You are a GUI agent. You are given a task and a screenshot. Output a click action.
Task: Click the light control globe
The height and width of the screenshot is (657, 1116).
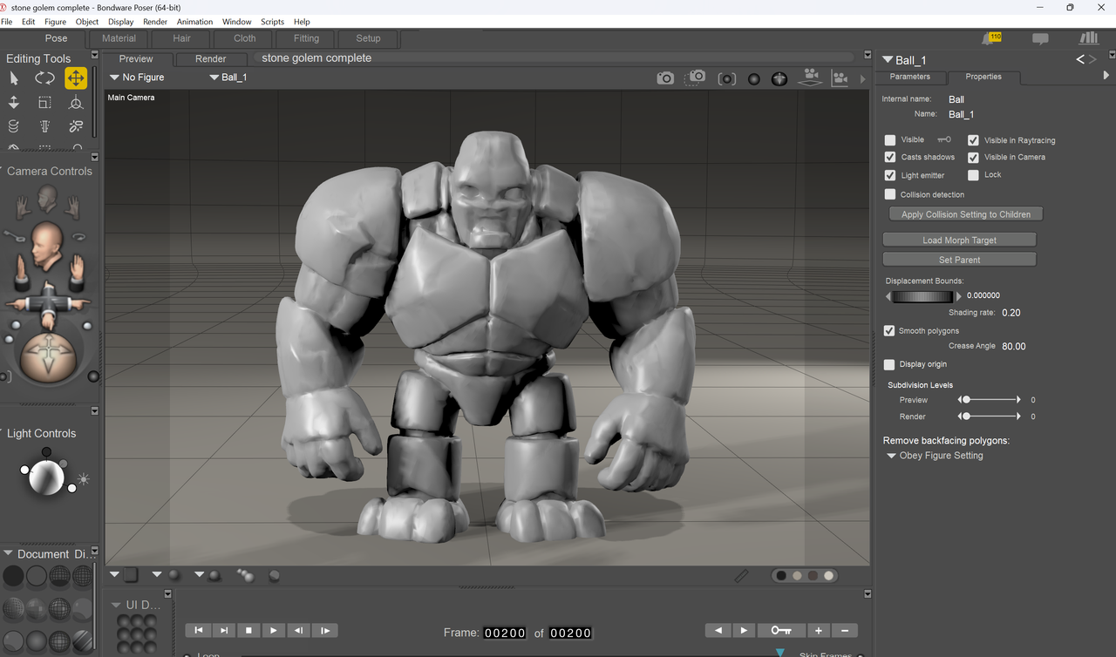47,477
